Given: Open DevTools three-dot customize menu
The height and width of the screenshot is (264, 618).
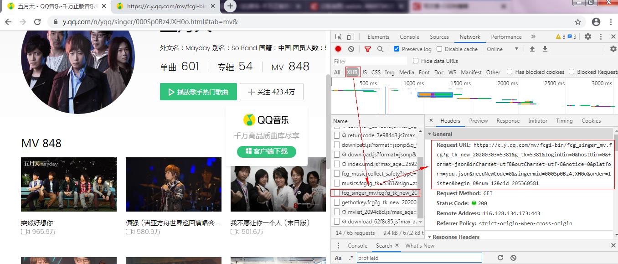Looking at the screenshot, I should click(600, 37).
